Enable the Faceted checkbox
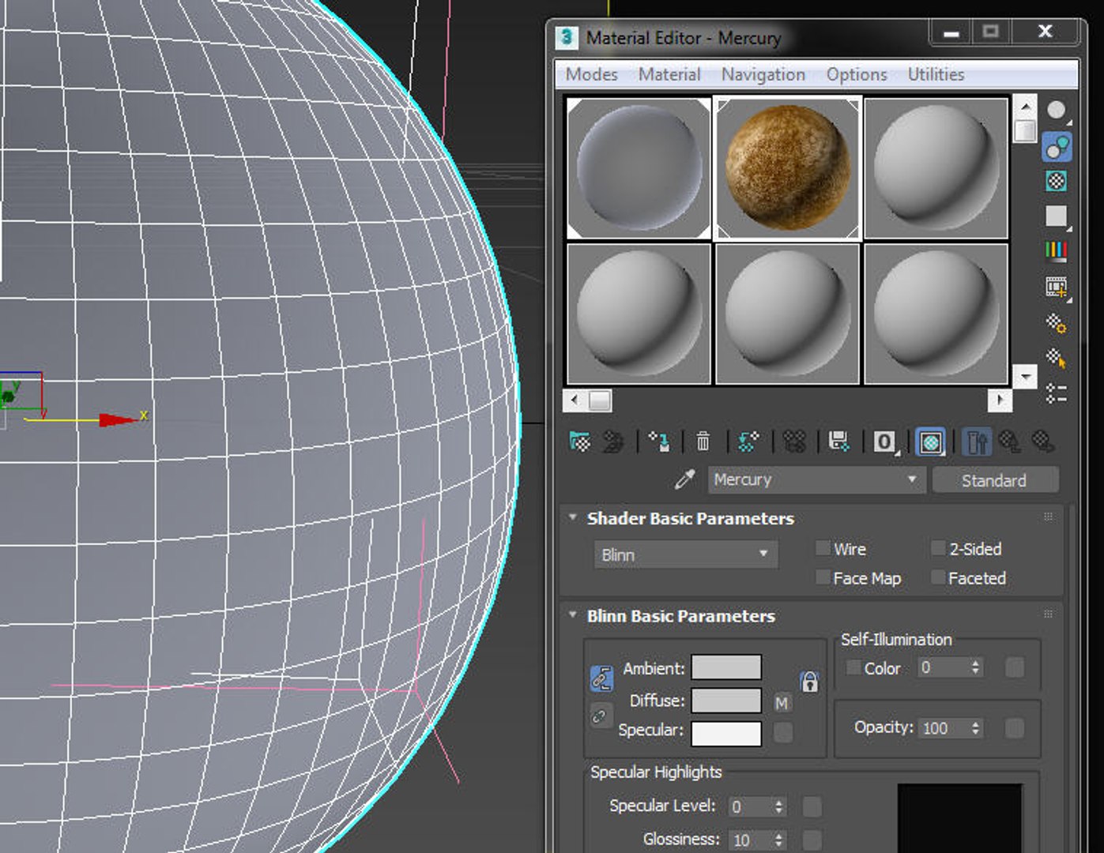The width and height of the screenshot is (1104, 853). click(x=938, y=577)
